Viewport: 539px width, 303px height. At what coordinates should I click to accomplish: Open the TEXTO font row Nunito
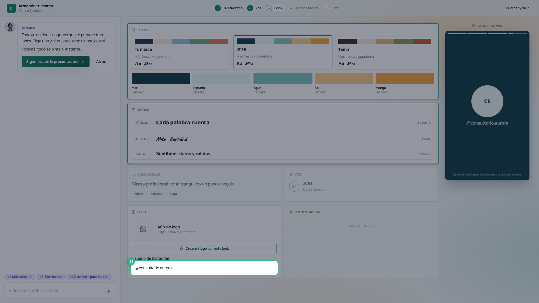283,154
